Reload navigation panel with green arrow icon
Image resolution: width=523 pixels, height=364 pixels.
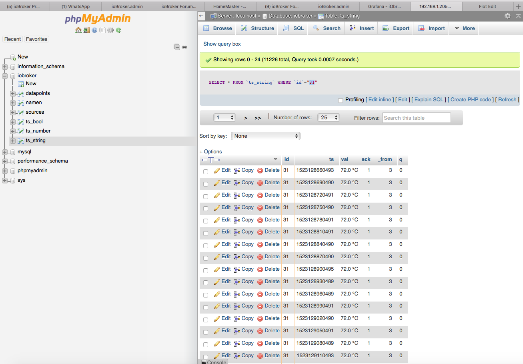[118, 30]
